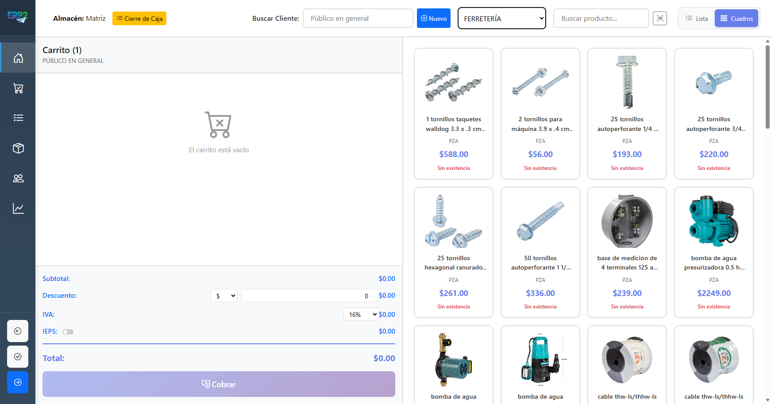Open the line chart reports icon

click(18, 208)
